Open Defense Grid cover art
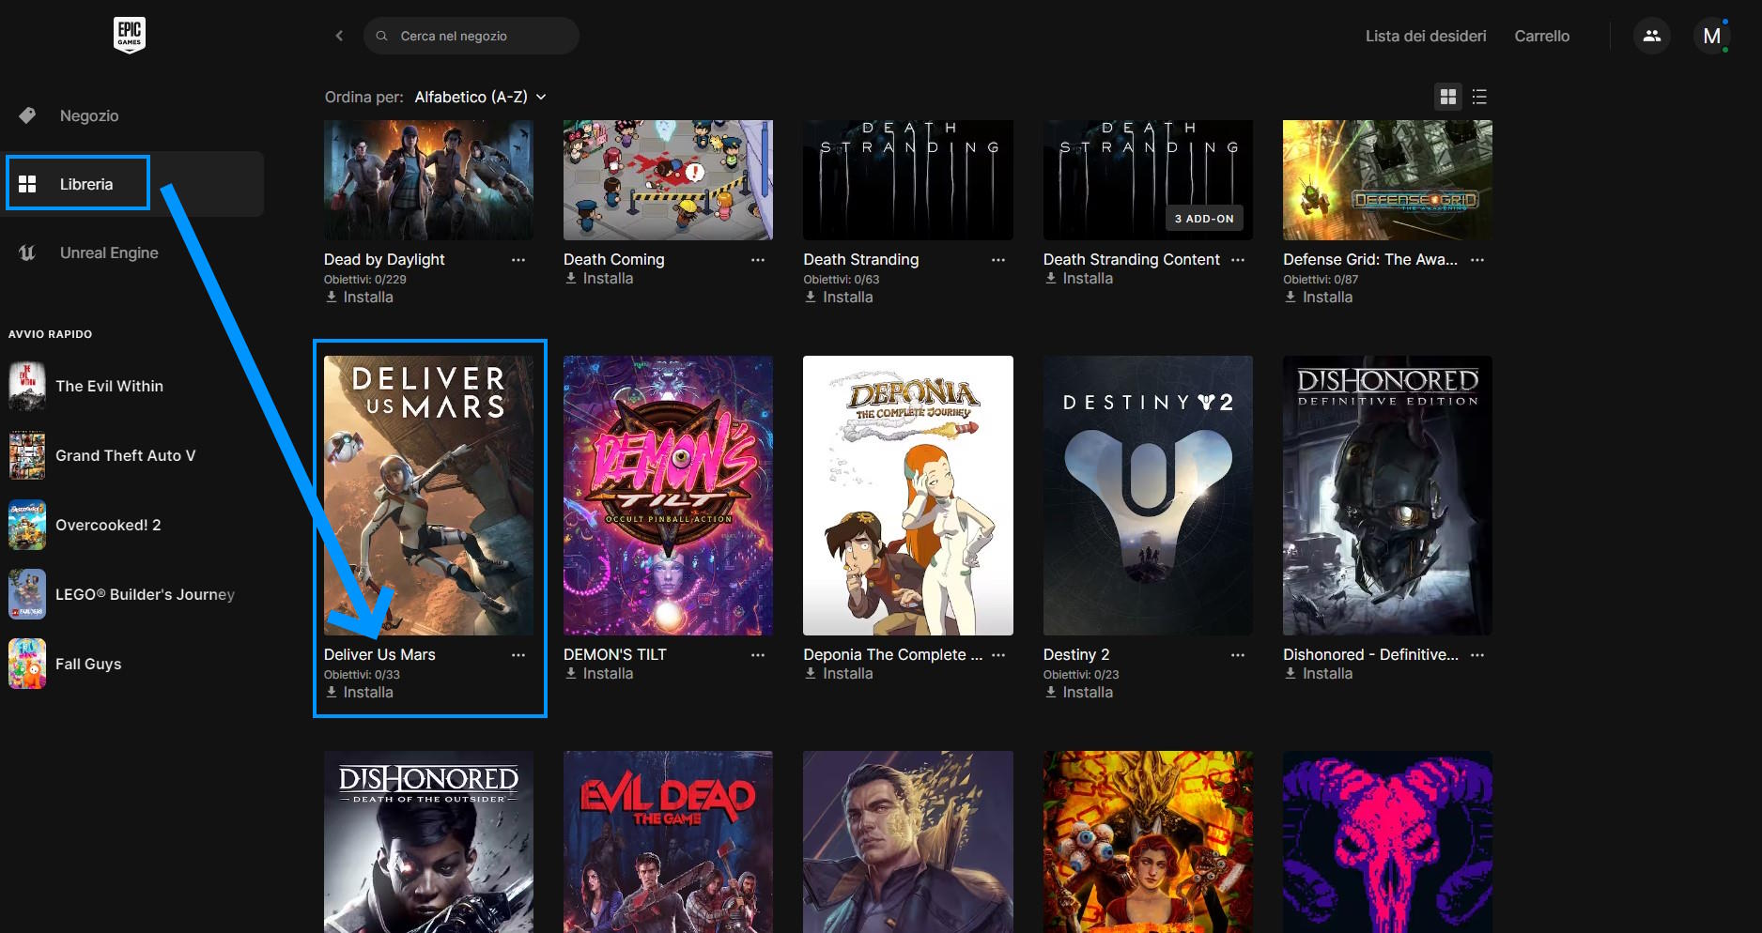This screenshot has width=1762, height=933. 1387,179
